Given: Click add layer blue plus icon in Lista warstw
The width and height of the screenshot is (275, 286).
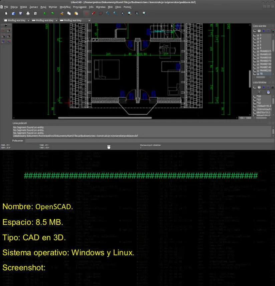Looking at the screenshot, I should click(x=264, y=31).
